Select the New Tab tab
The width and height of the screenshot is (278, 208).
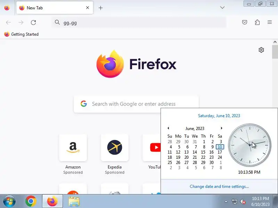pyautogui.click(x=55, y=8)
